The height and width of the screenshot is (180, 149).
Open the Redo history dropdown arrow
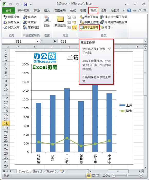tap(21, 4)
